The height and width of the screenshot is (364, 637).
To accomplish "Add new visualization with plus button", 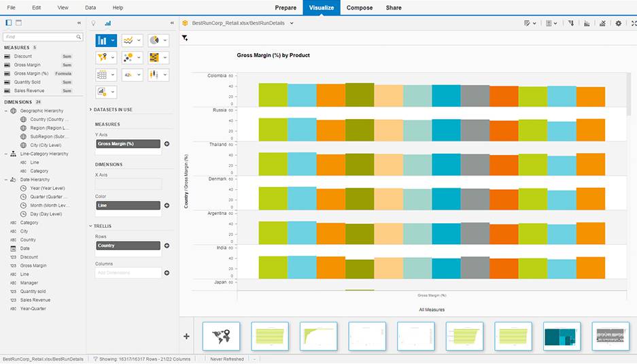I will pos(187,336).
